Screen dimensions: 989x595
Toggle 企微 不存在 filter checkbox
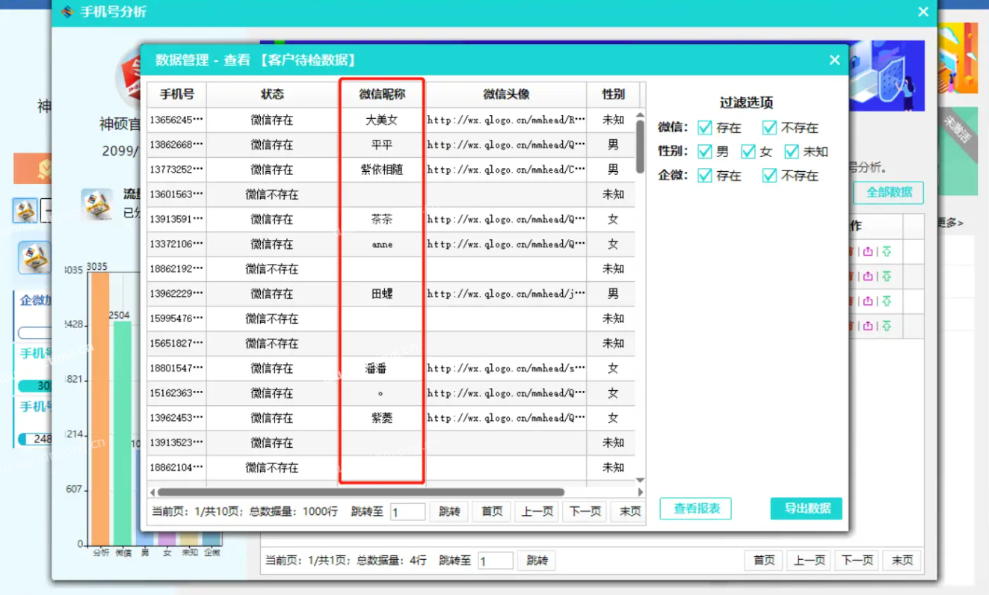click(769, 176)
